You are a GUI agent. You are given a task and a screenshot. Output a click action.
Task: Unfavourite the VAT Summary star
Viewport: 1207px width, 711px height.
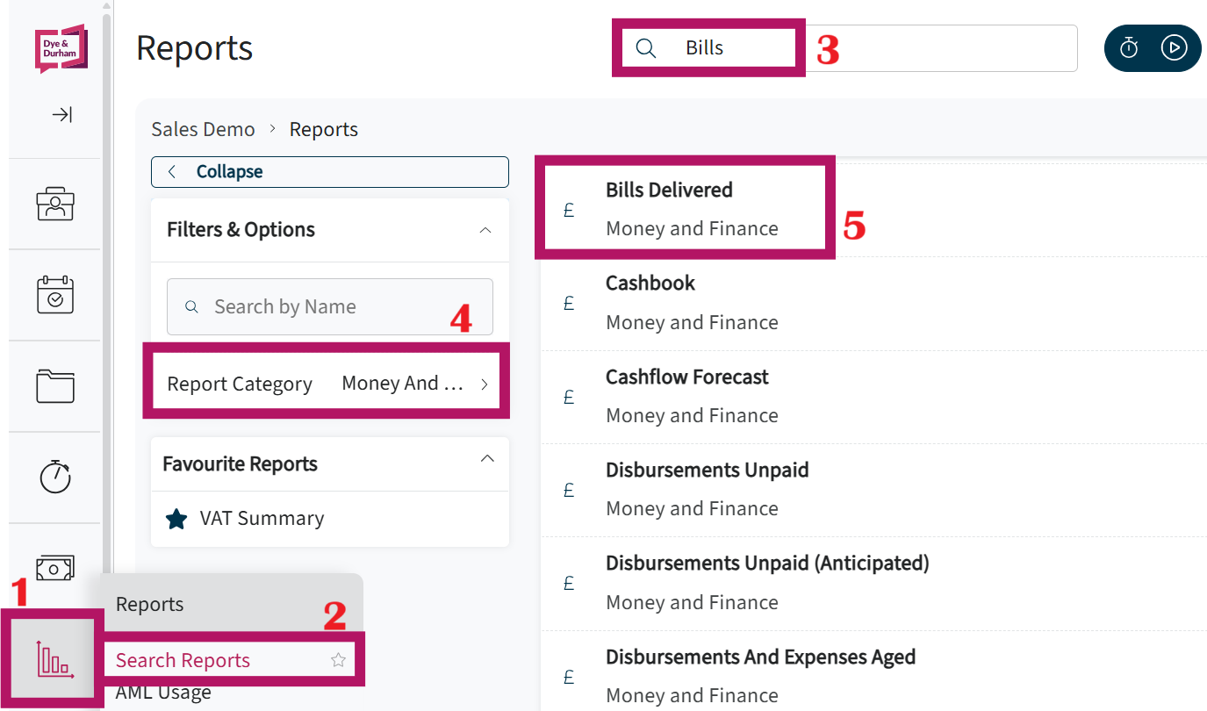point(176,519)
